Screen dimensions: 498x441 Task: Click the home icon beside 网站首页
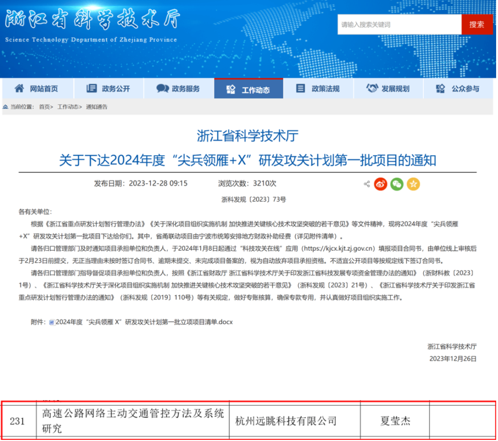tap(19, 88)
